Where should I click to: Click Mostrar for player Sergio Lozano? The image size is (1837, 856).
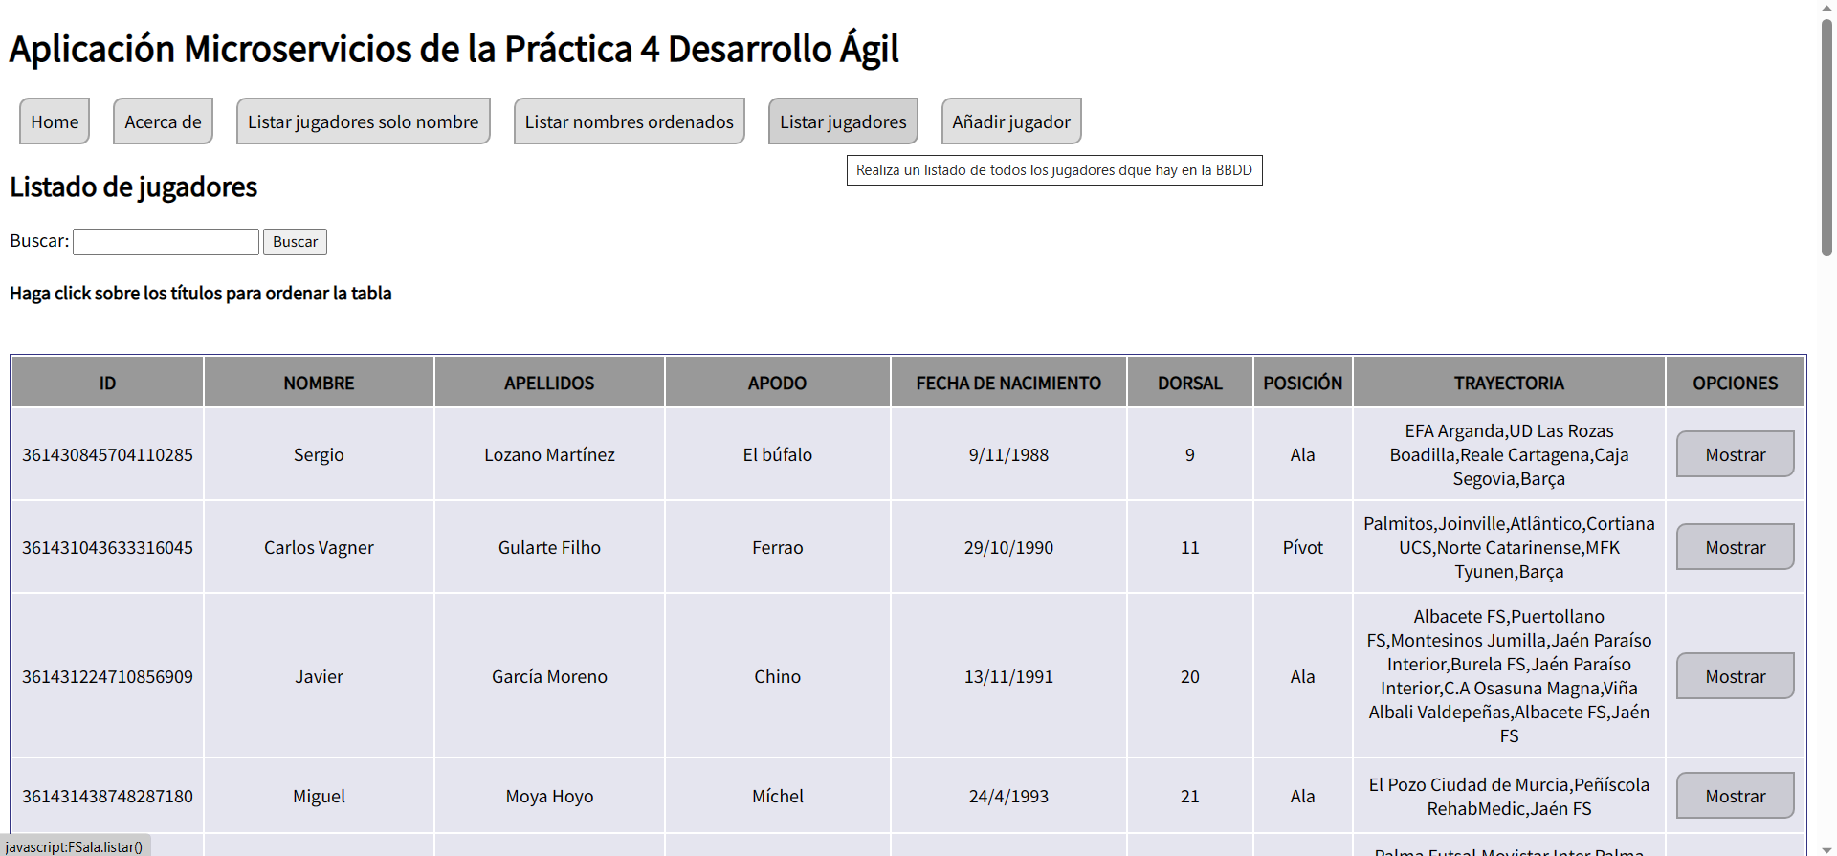click(x=1735, y=454)
